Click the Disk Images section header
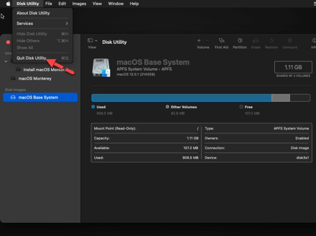 (x=15, y=90)
